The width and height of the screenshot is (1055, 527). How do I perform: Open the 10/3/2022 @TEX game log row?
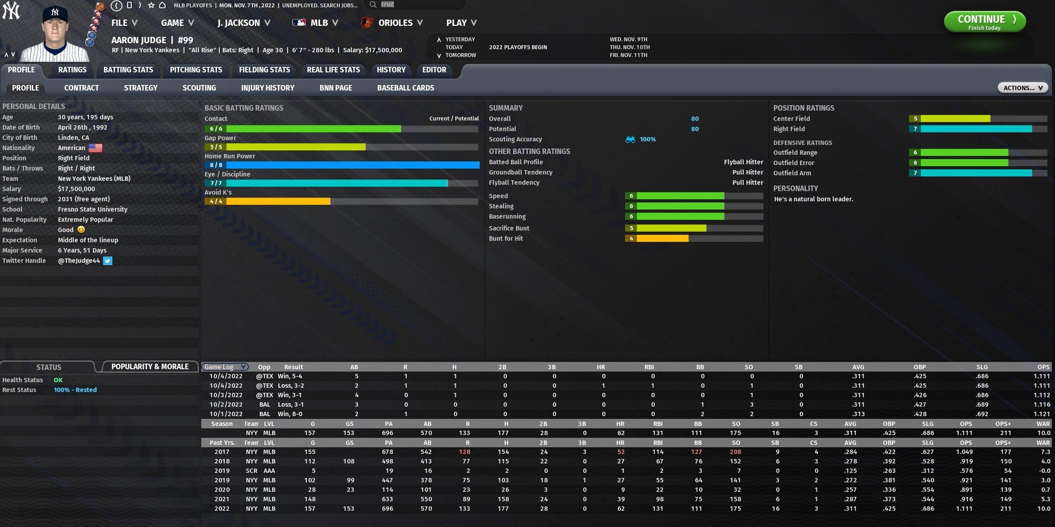tap(626, 395)
